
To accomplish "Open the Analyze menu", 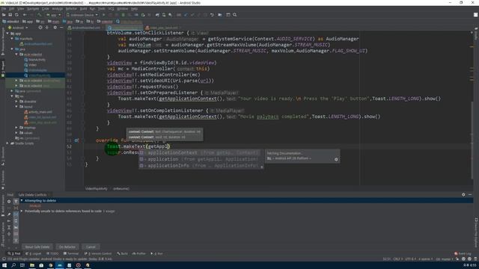I will click(x=57, y=9).
